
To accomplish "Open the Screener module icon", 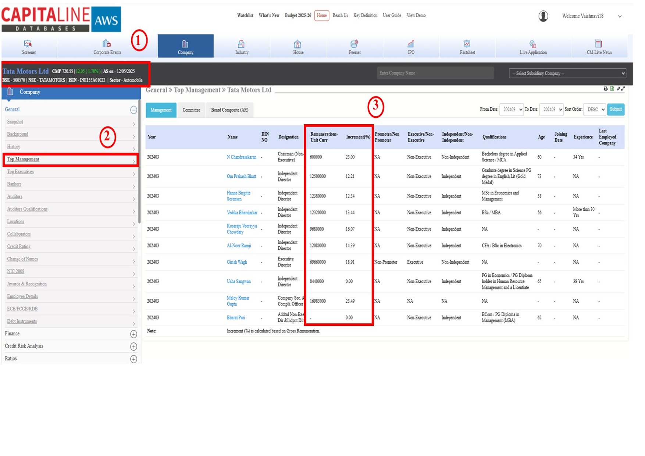I will pyautogui.click(x=28, y=44).
